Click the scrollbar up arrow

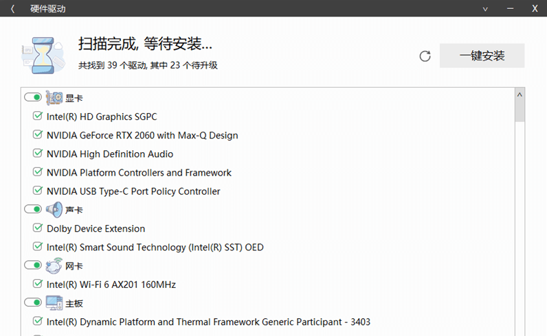click(520, 95)
